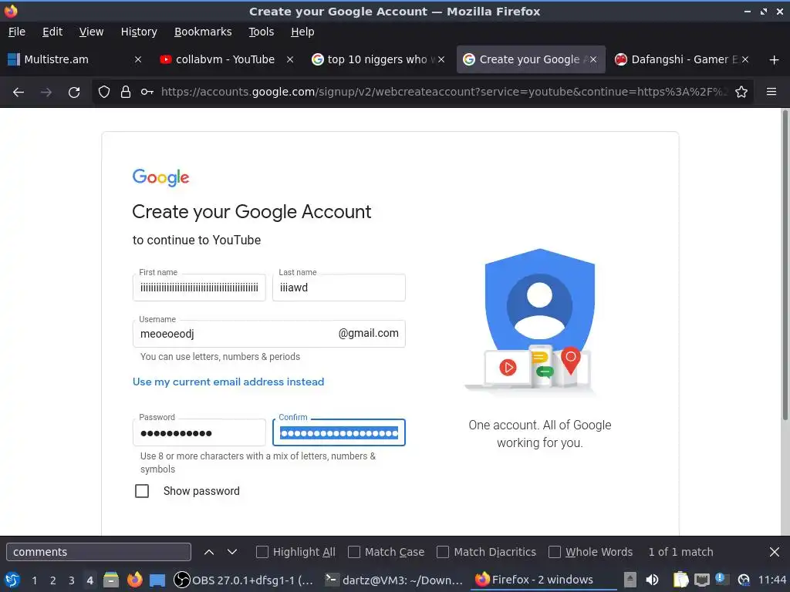Switch to workspace 3
Screen dimensions: 790x592
pyautogui.click(x=72, y=580)
